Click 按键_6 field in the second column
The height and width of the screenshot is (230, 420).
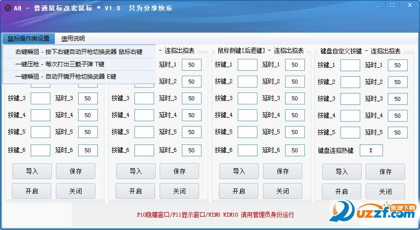(144, 150)
